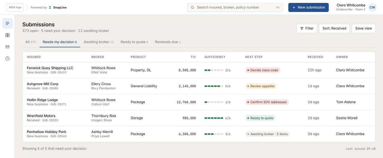Click the MGA logo placeholder
Viewport: 383px width, 158px height.
[15, 7]
